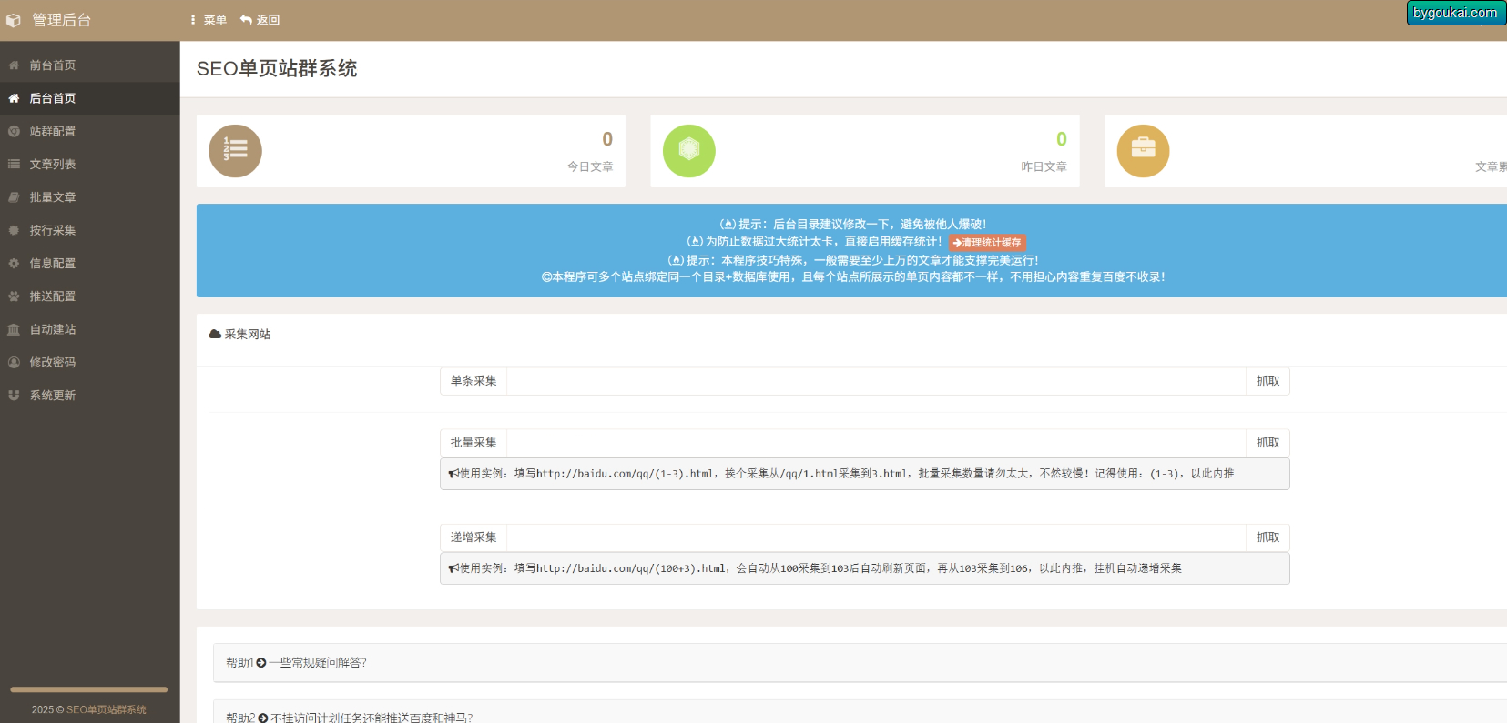The height and width of the screenshot is (723, 1507).
Task: Open 站群配置 in the sidebar
Action: (53, 132)
